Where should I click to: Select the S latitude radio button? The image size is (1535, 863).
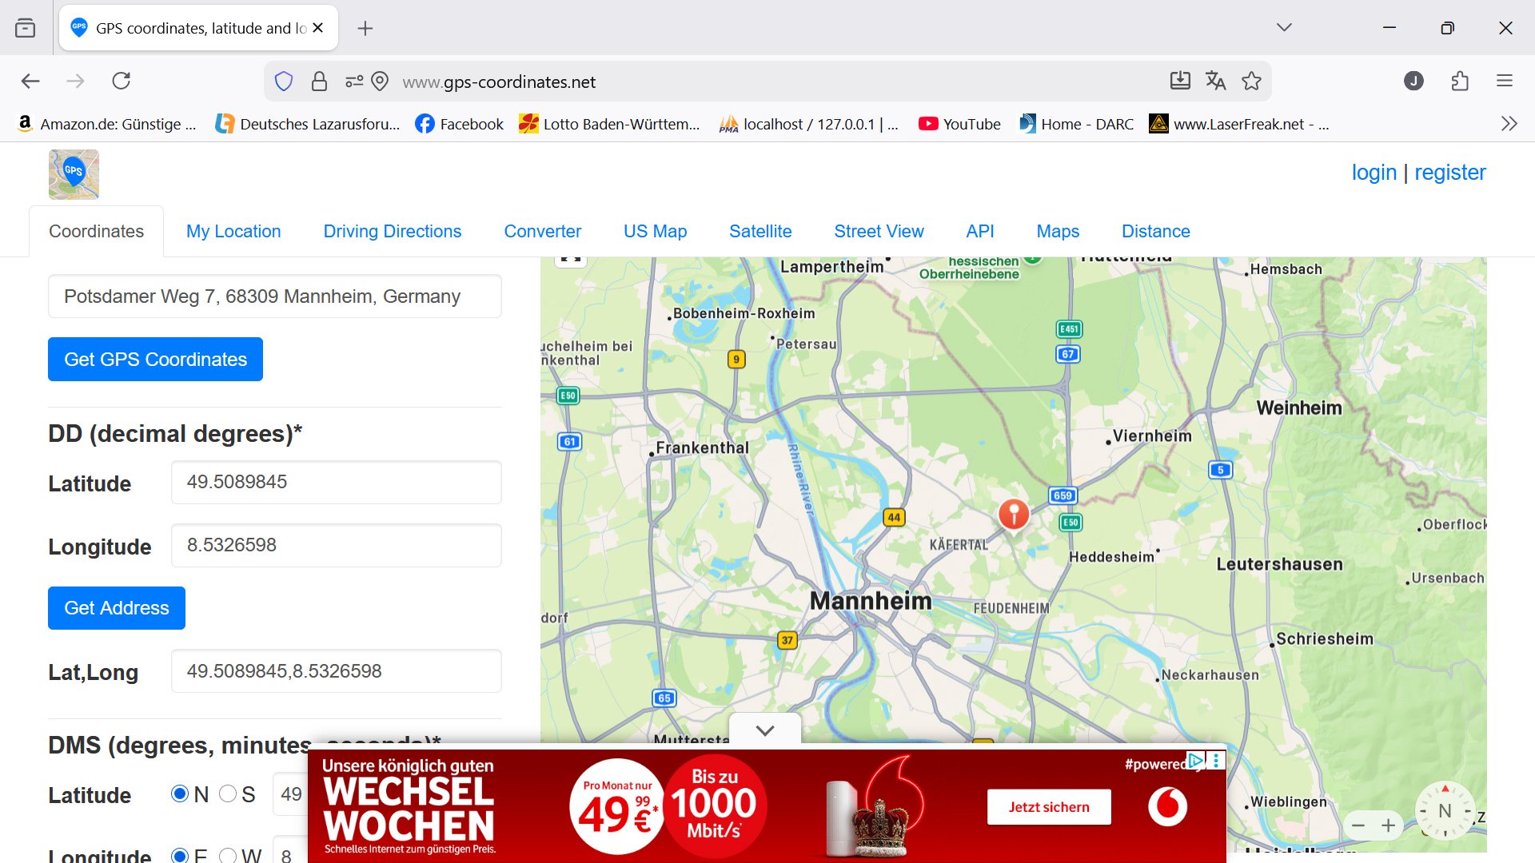coord(228,793)
